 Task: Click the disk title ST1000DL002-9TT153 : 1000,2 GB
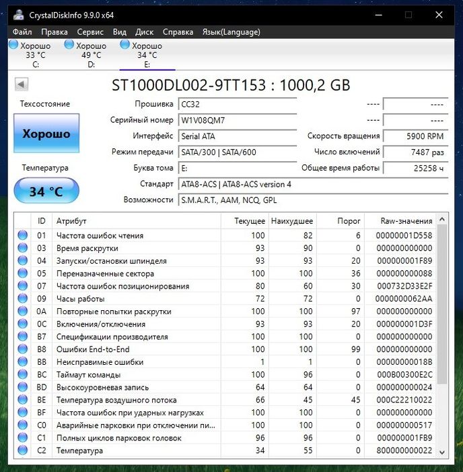click(x=231, y=85)
